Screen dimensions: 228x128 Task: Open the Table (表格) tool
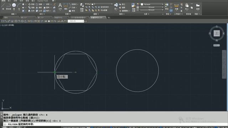(x=72, y=11)
